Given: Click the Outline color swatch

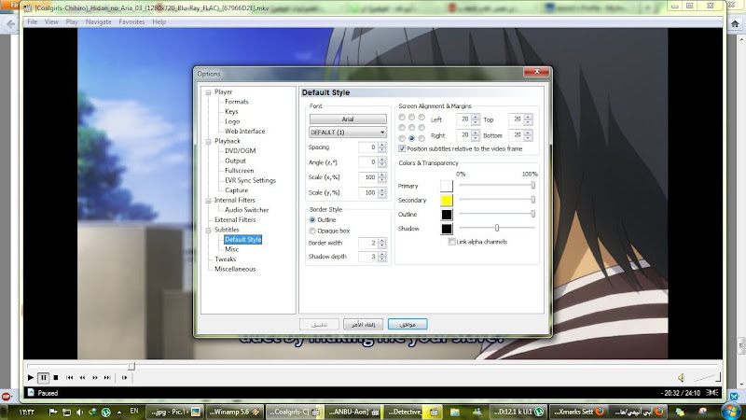Looking at the screenshot, I should coord(447,215).
